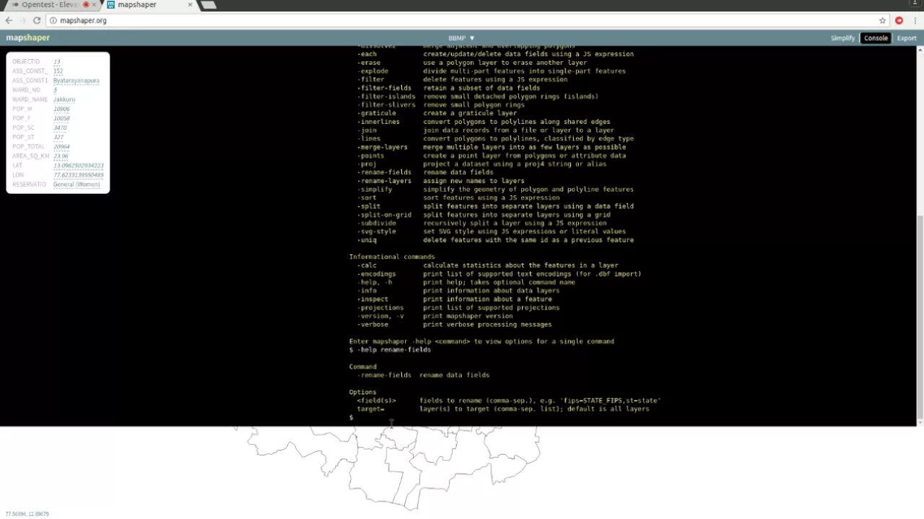Click the mapshaper logo
Screen dimensions: 924x519
tap(28, 38)
